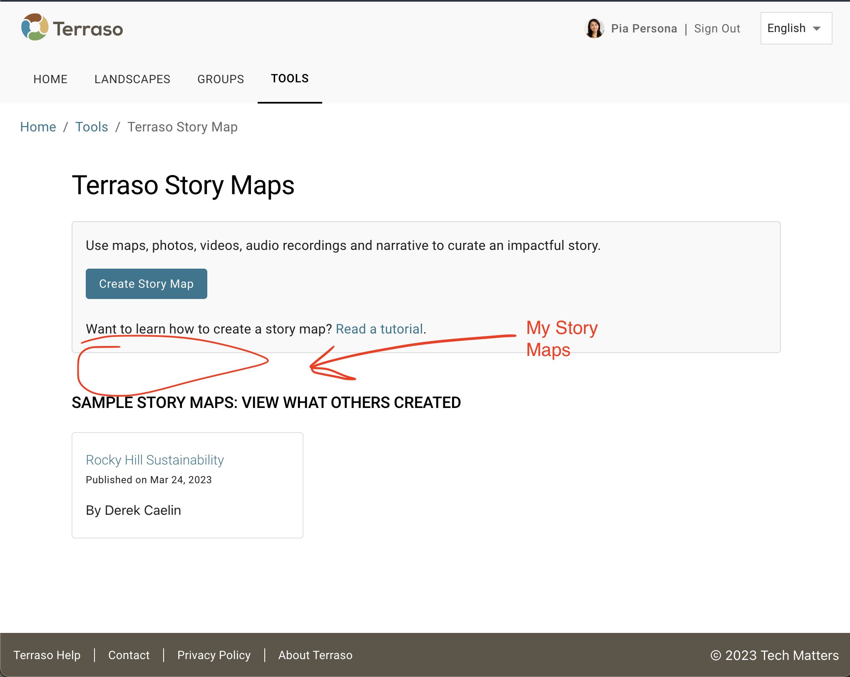Screen dimensions: 850x677
Task: Expand the language selector chevron
Action: (817, 28)
